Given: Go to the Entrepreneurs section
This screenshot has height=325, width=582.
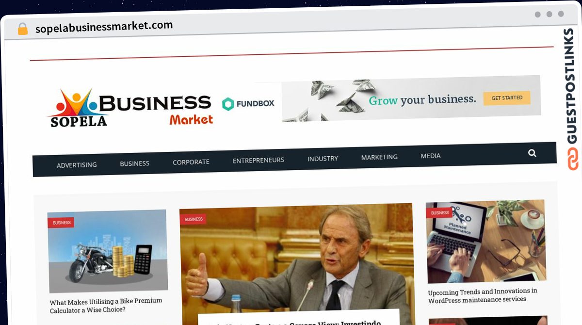Looking at the screenshot, I should point(259,160).
